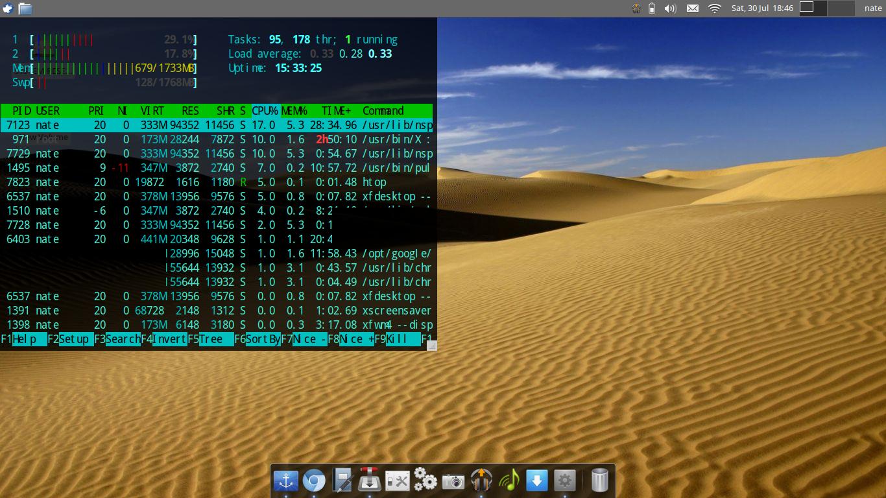Select the htop process row PID 7823
Image resolution: width=886 pixels, height=498 pixels.
click(217, 182)
